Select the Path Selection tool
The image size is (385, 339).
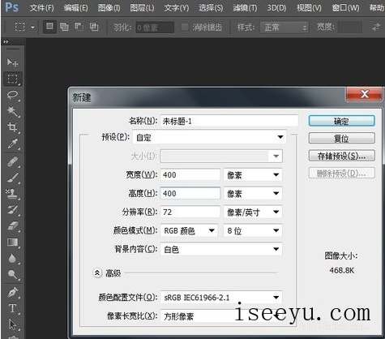coord(12,324)
